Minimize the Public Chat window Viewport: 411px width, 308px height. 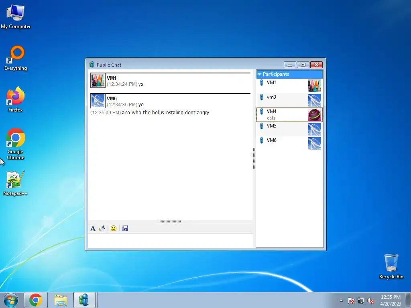tap(290, 65)
